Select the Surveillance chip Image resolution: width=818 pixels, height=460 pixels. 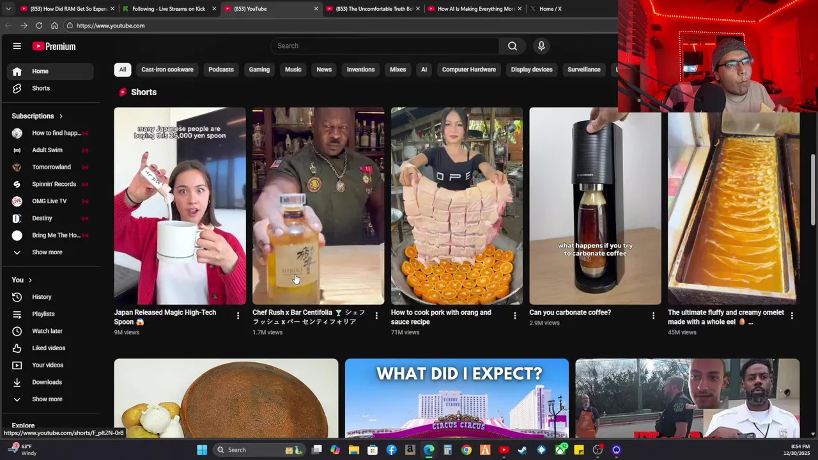[584, 70]
